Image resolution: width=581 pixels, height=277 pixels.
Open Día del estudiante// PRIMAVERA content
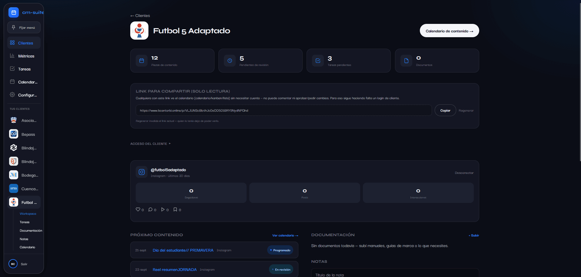point(183,250)
